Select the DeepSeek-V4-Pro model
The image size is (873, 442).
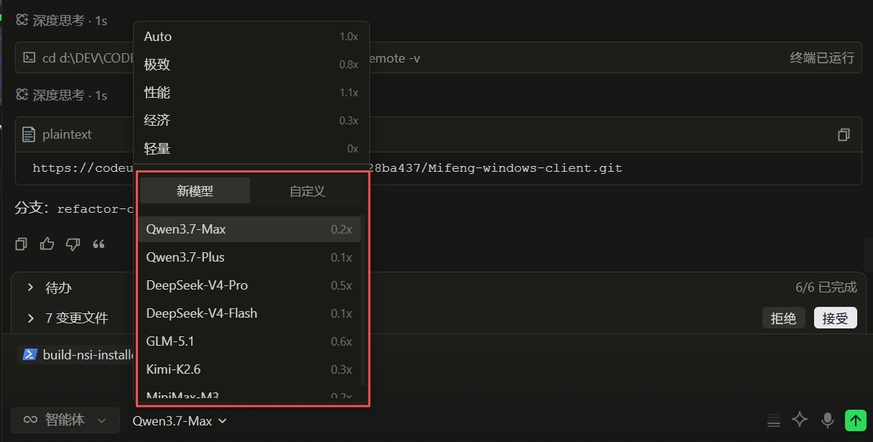249,285
